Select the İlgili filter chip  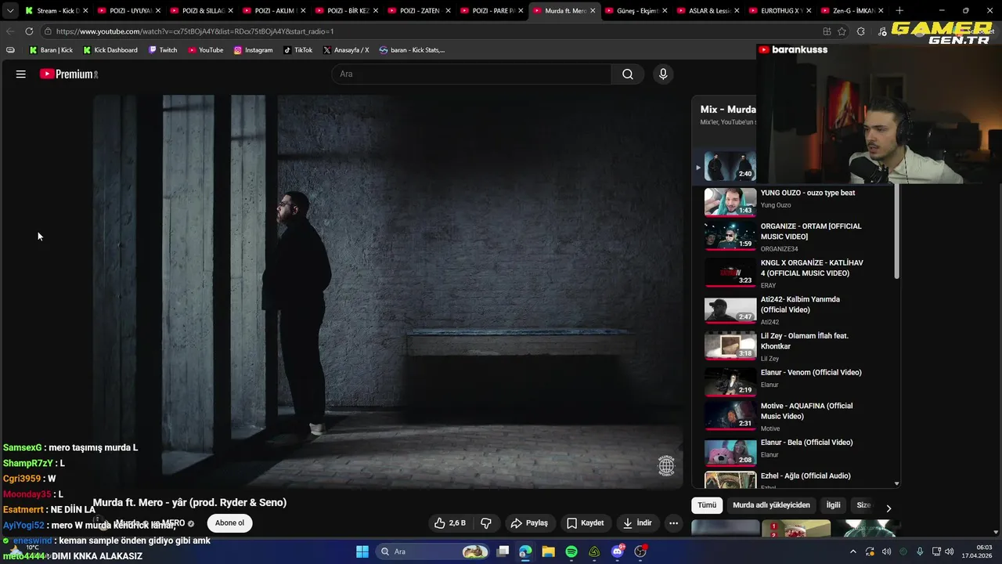pos(833,505)
